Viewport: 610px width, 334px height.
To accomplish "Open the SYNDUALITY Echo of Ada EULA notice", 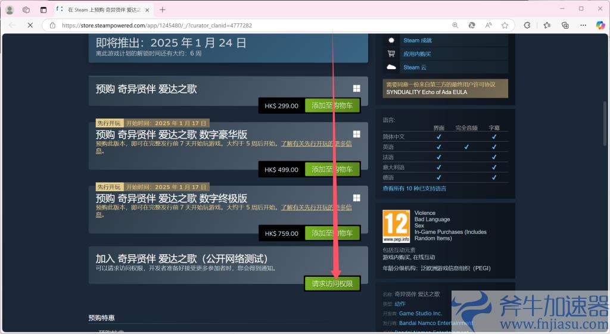I will (445, 88).
